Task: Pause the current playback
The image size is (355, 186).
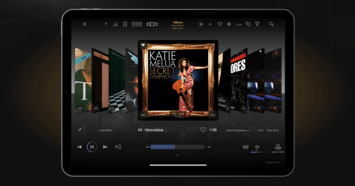Action: (x=92, y=146)
